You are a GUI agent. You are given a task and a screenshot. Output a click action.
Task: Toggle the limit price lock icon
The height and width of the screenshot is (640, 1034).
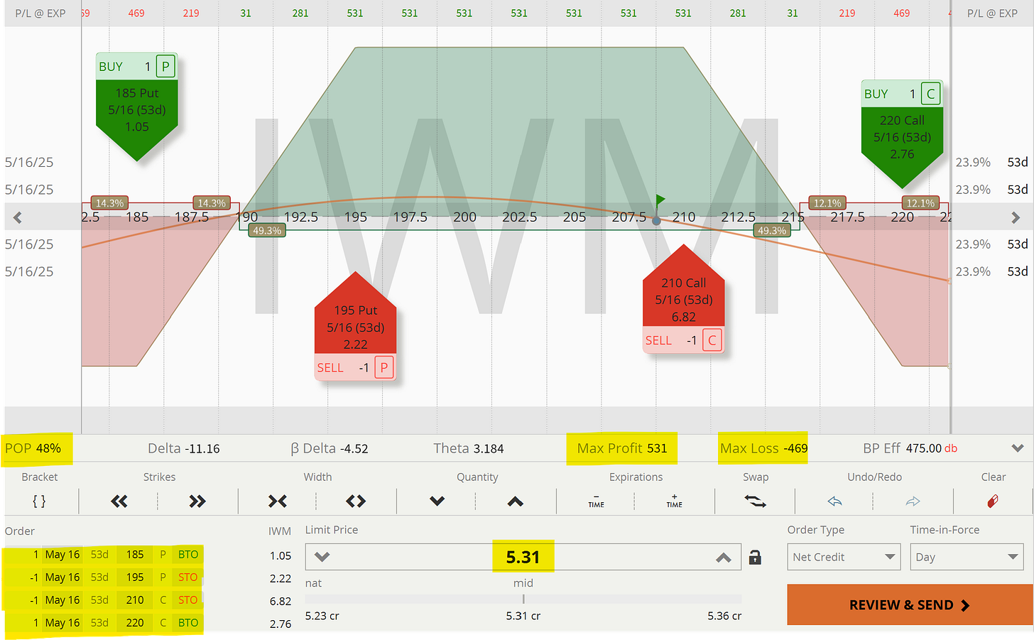tap(755, 558)
